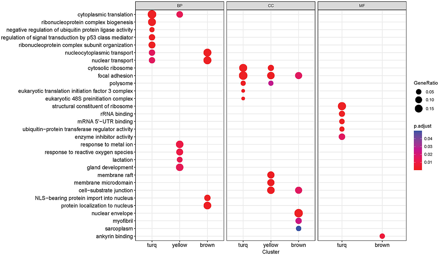Viewport: 439px width, 255px height.
Task: Click the cytoplasmic translation dot under BP yellow
Action: click(x=180, y=15)
